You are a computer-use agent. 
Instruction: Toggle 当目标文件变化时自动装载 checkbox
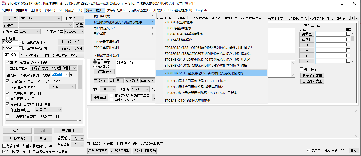pos(4,151)
